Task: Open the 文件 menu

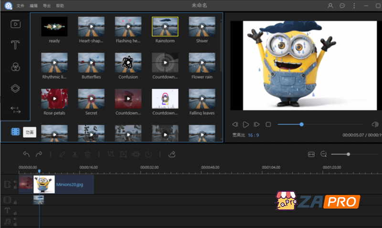Action: [x=20, y=6]
